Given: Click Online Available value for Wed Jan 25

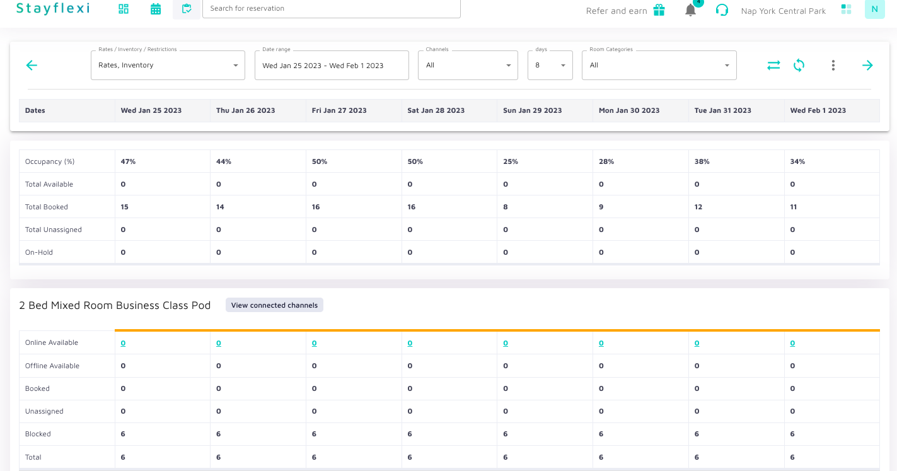Looking at the screenshot, I should pos(123,343).
